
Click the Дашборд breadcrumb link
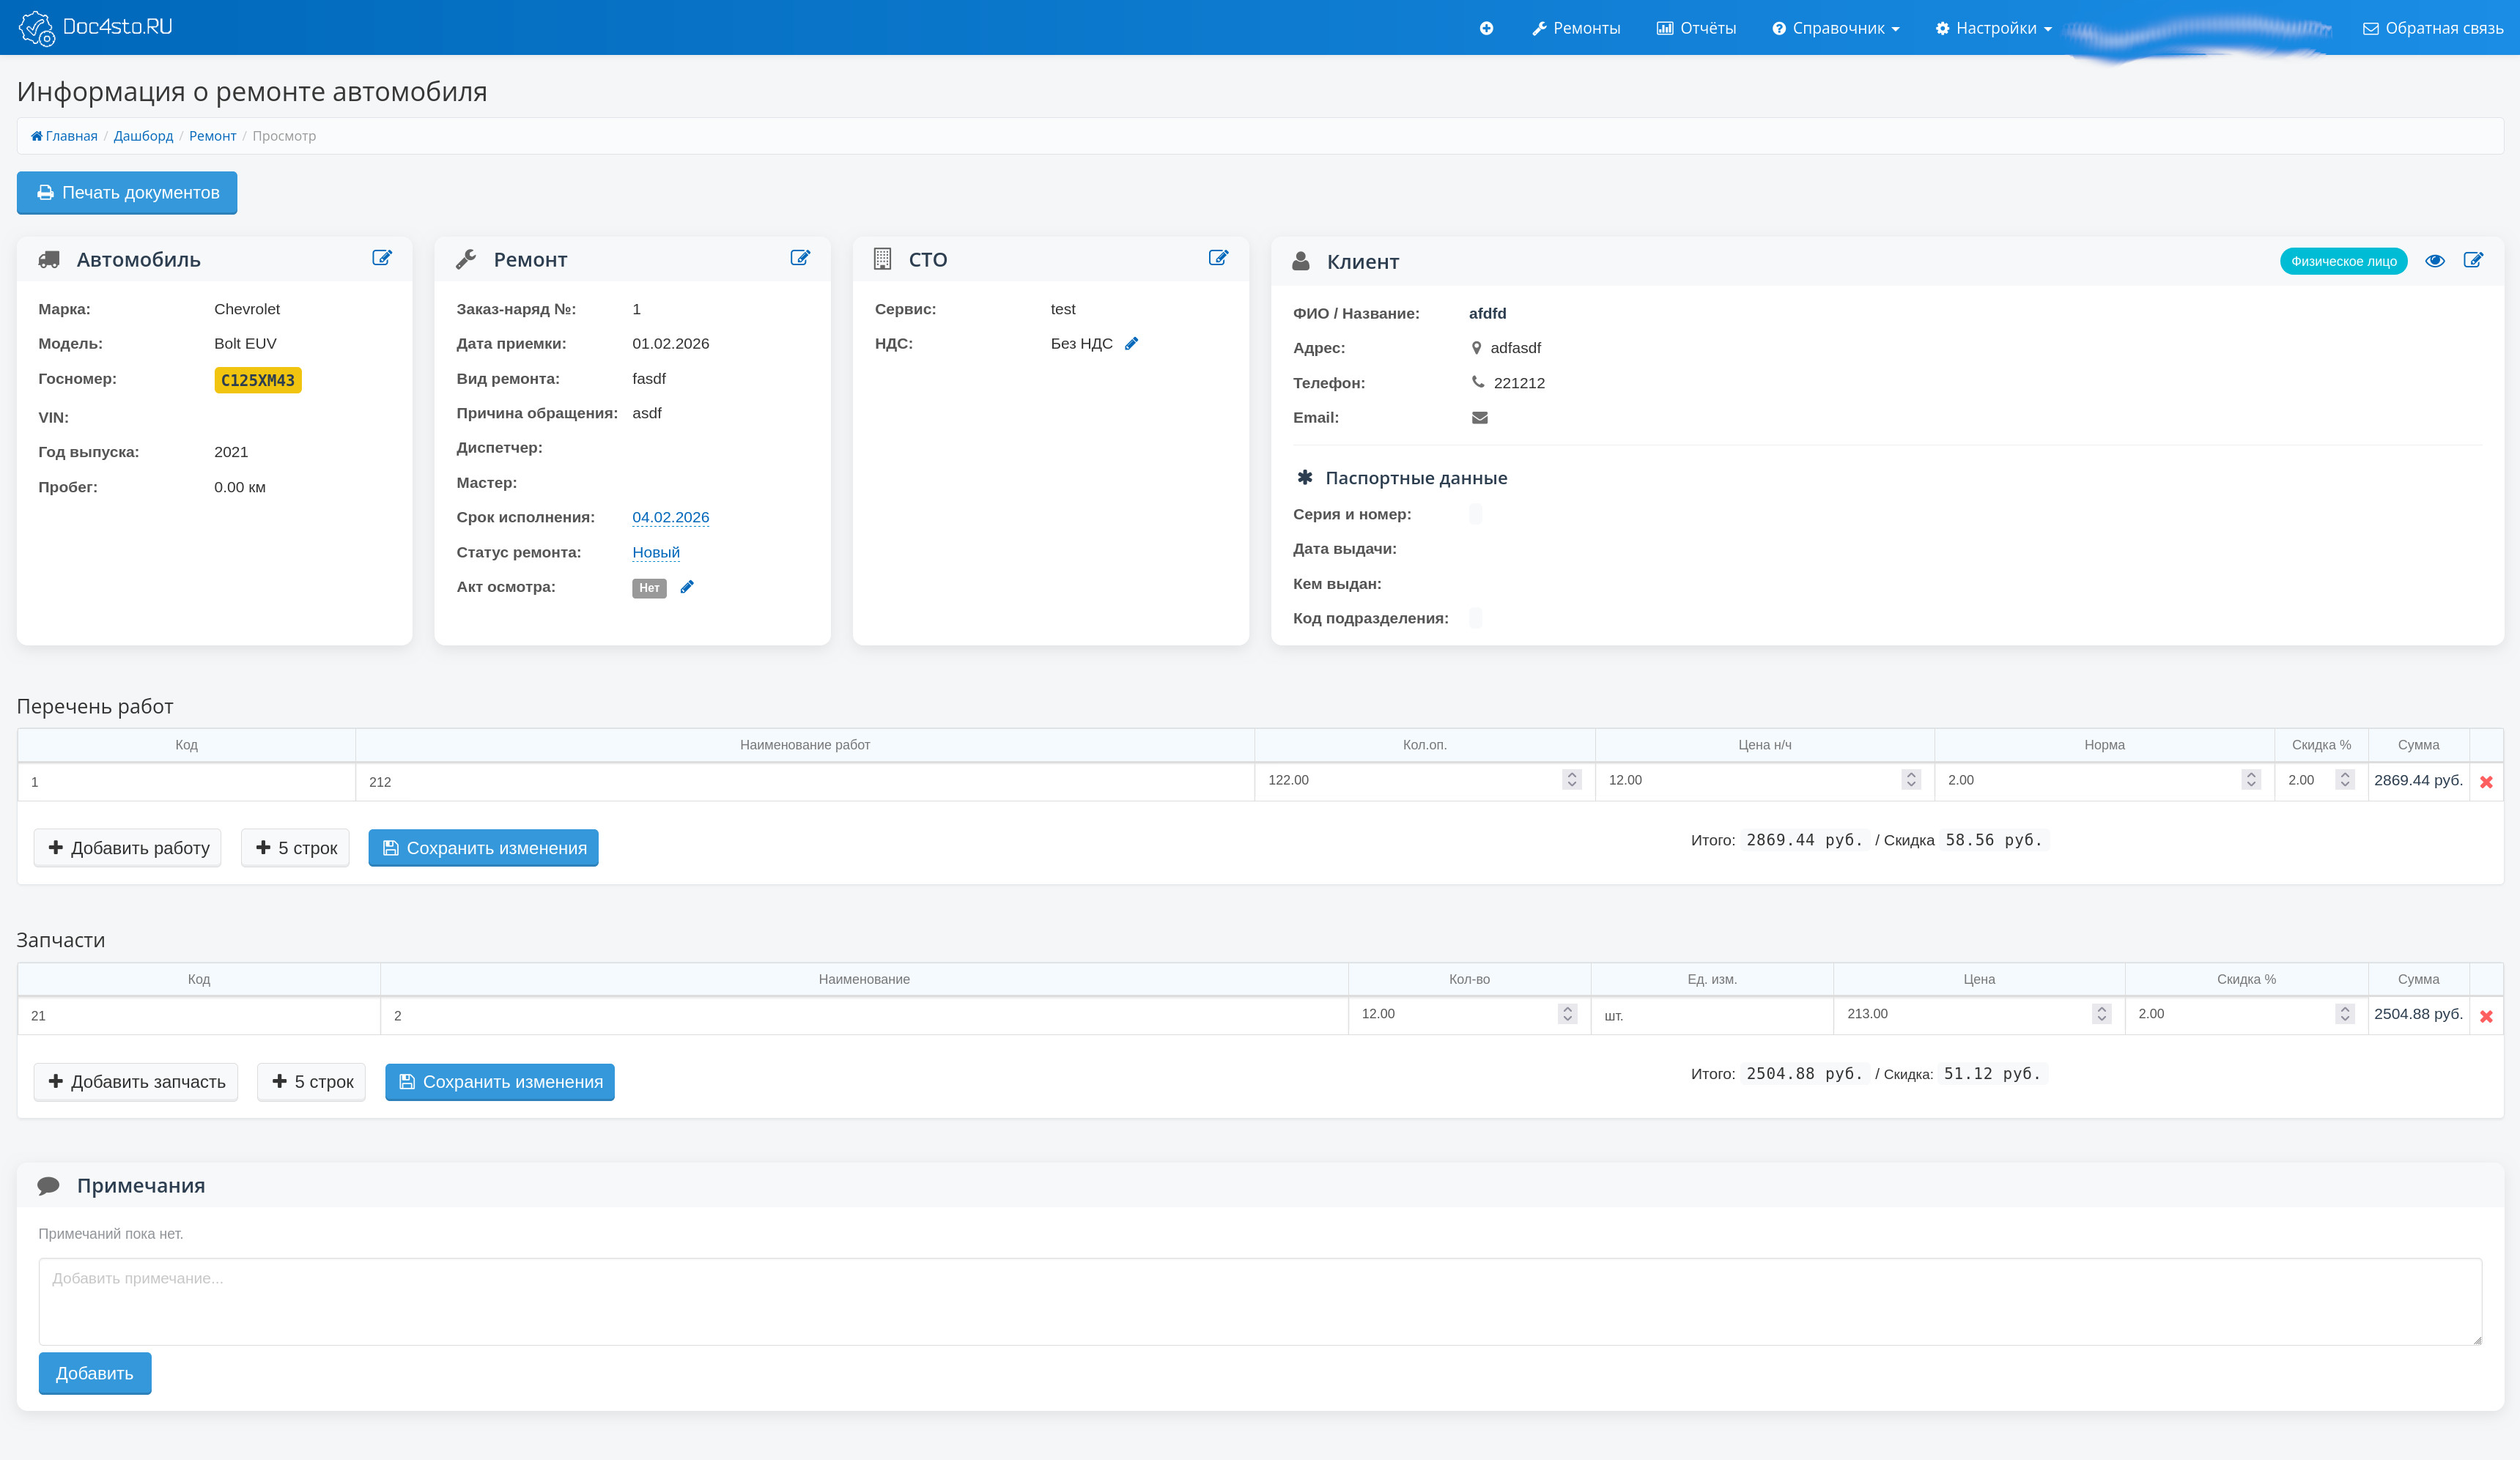(143, 136)
